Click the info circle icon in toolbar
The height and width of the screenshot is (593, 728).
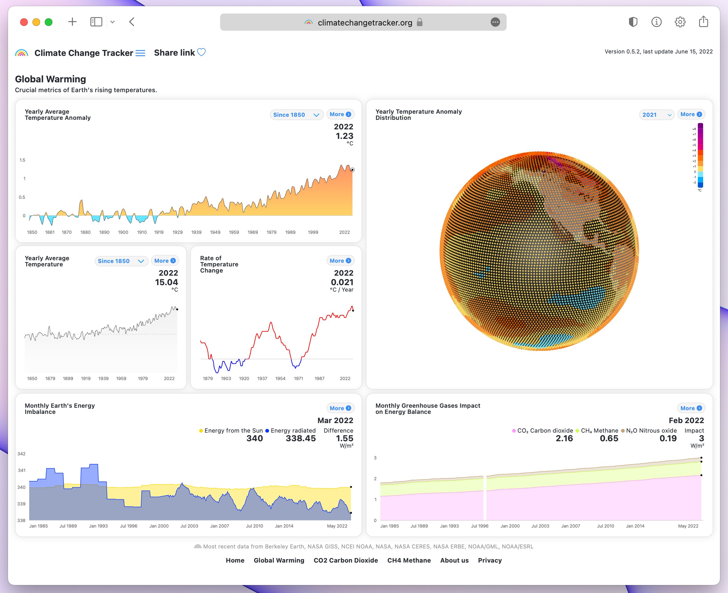[656, 22]
